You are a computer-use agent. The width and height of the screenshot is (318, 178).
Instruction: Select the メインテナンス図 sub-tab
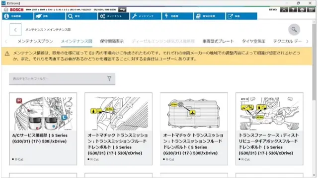(77, 42)
